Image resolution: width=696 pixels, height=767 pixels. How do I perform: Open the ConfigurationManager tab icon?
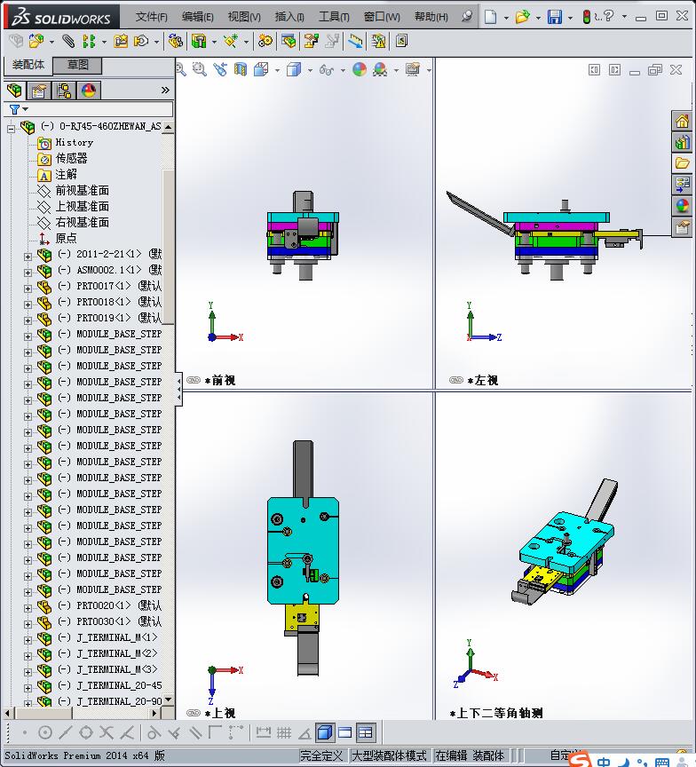(x=64, y=91)
